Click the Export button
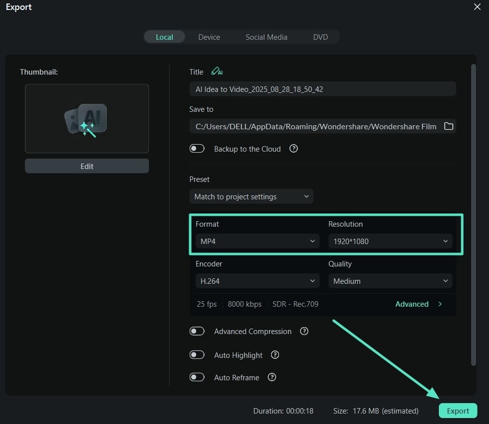The height and width of the screenshot is (424, 489). point(458,411)
